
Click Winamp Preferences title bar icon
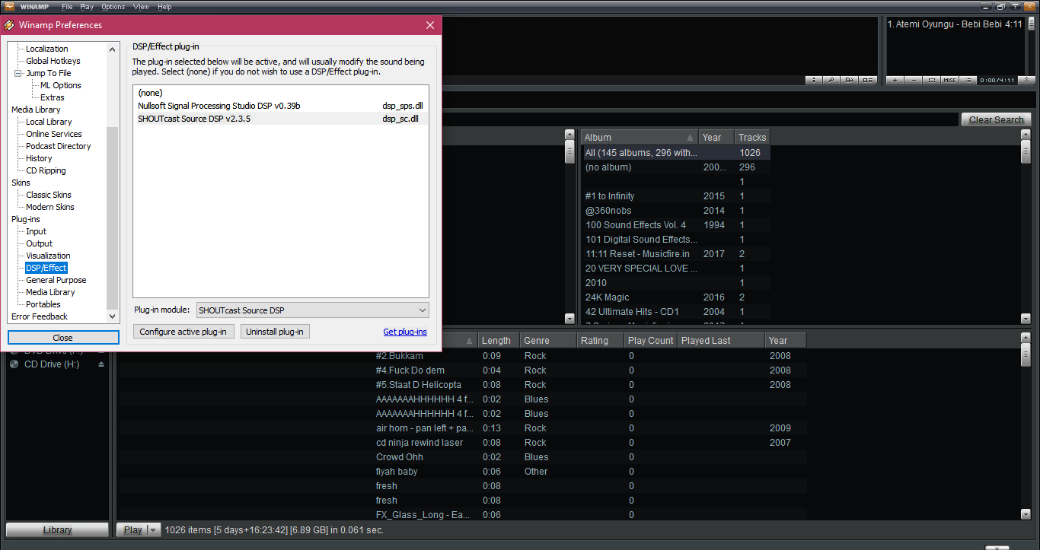[x=9, y=25]
